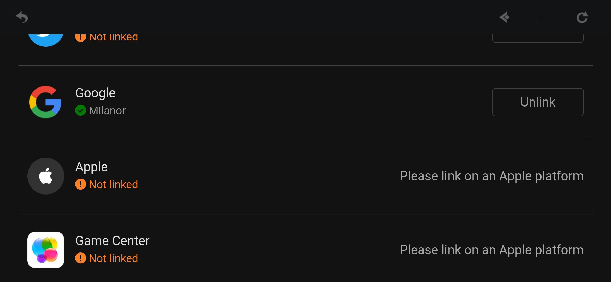Click the Apple row's "Please link" message

click(x=491, y=176)
